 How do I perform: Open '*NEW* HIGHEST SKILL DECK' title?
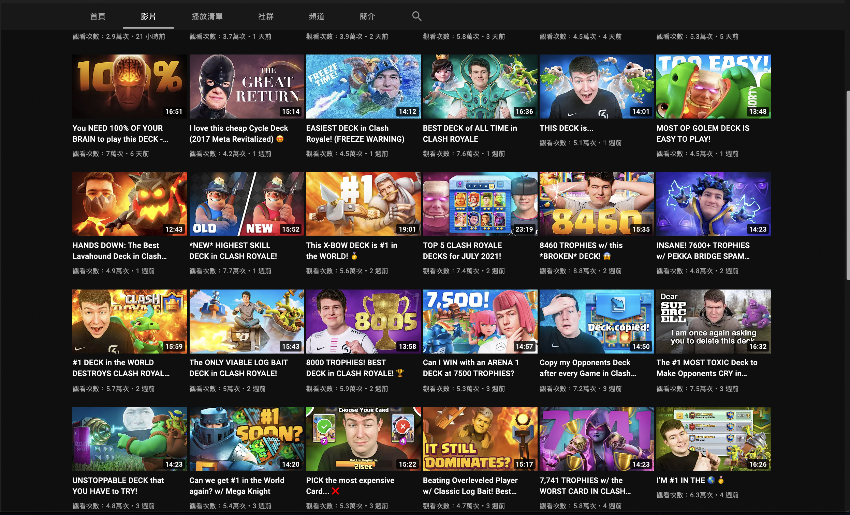pos(233,250)
